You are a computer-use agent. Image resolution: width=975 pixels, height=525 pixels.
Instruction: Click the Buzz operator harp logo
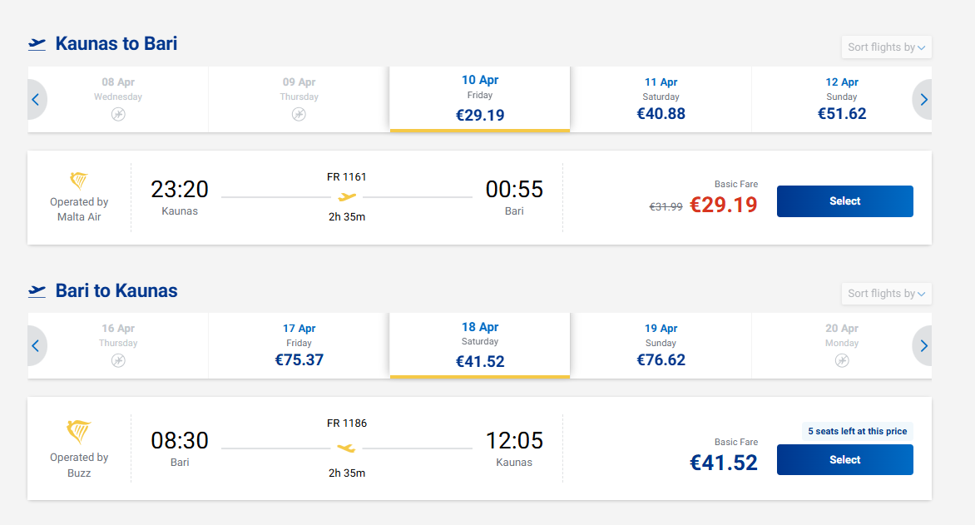pyautogui.click(x=79, y=433)
